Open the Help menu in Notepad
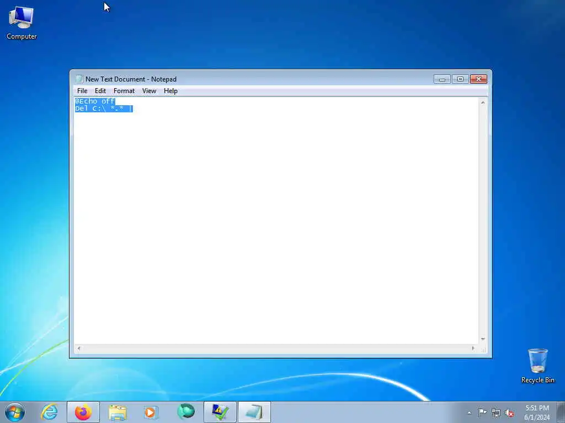The image size is (565, 423). point(170,91)
